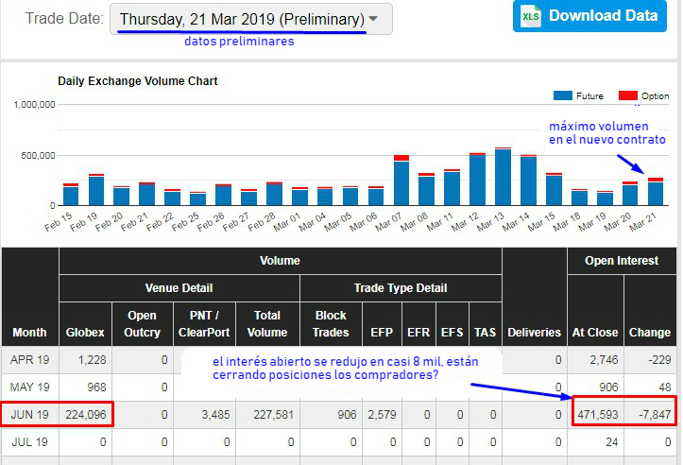Select the Month column header
Image resolution: width=683 pixels, height=465 pixels.
click(x=29, y=332)
